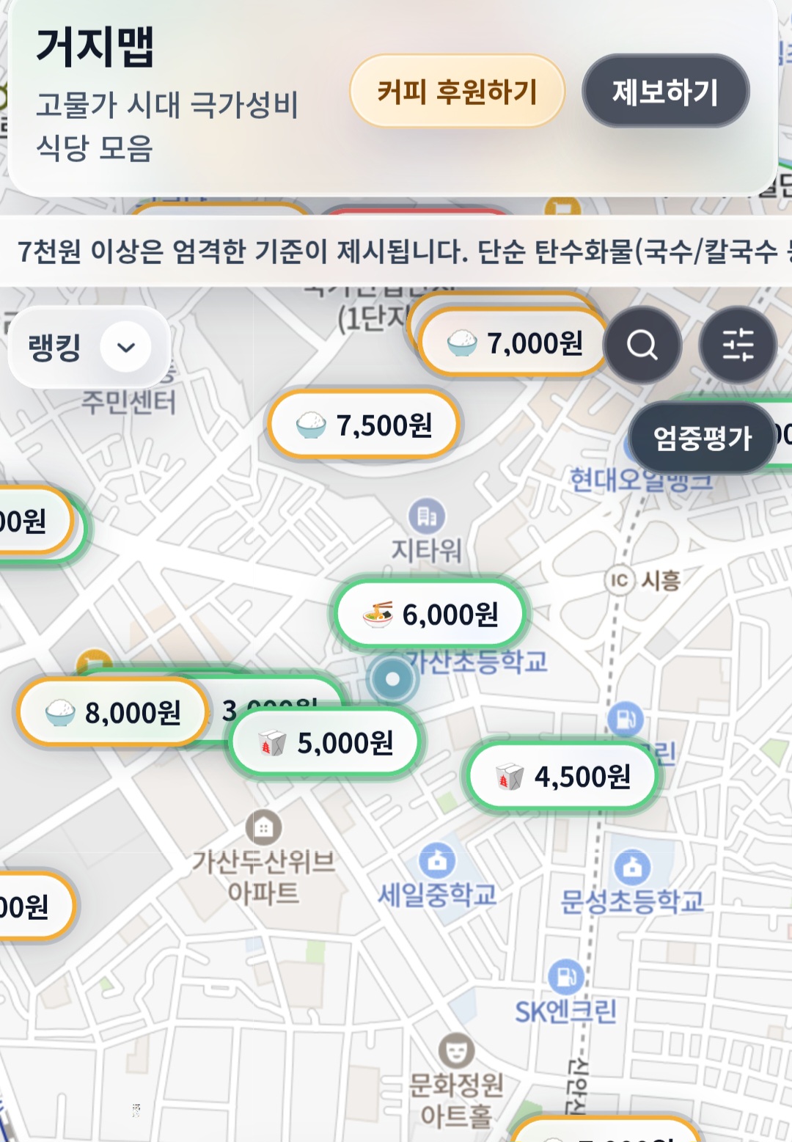Tap the SK엔크린 gas station icon
The image size is (792, 1142).
tap(565, 977)
